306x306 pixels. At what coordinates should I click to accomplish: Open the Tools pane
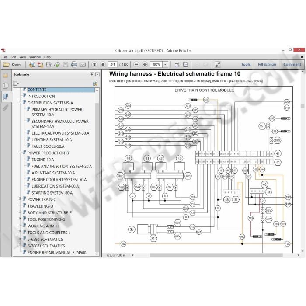coord(246,64)
